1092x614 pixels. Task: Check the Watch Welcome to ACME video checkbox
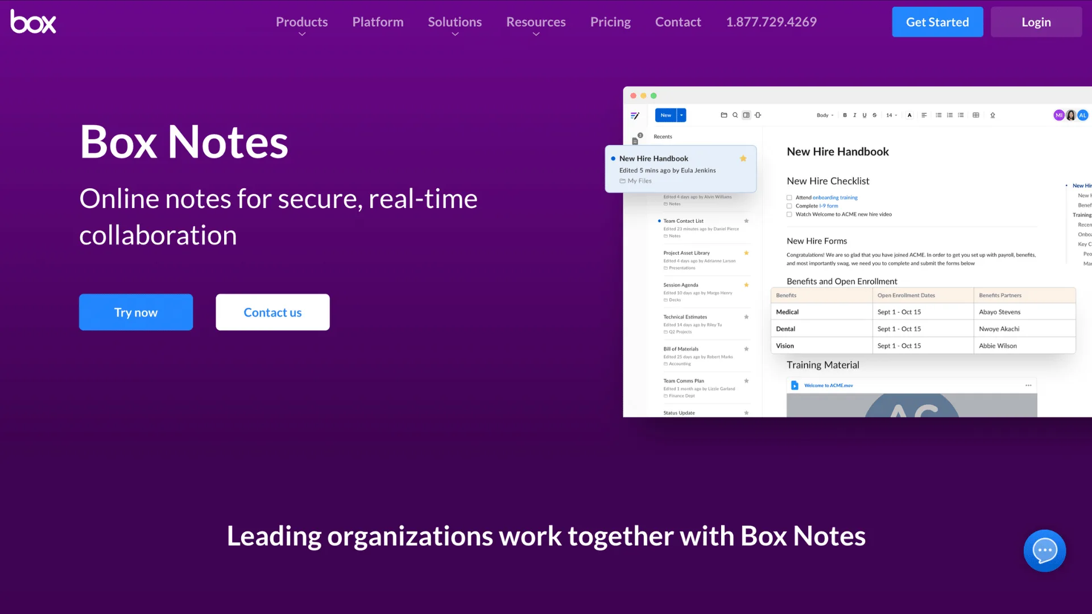[789, 214]
